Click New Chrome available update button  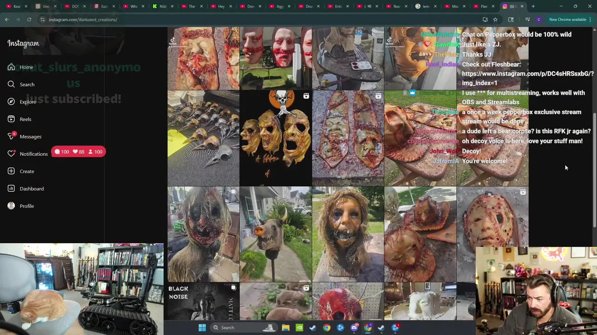point(567,20)
